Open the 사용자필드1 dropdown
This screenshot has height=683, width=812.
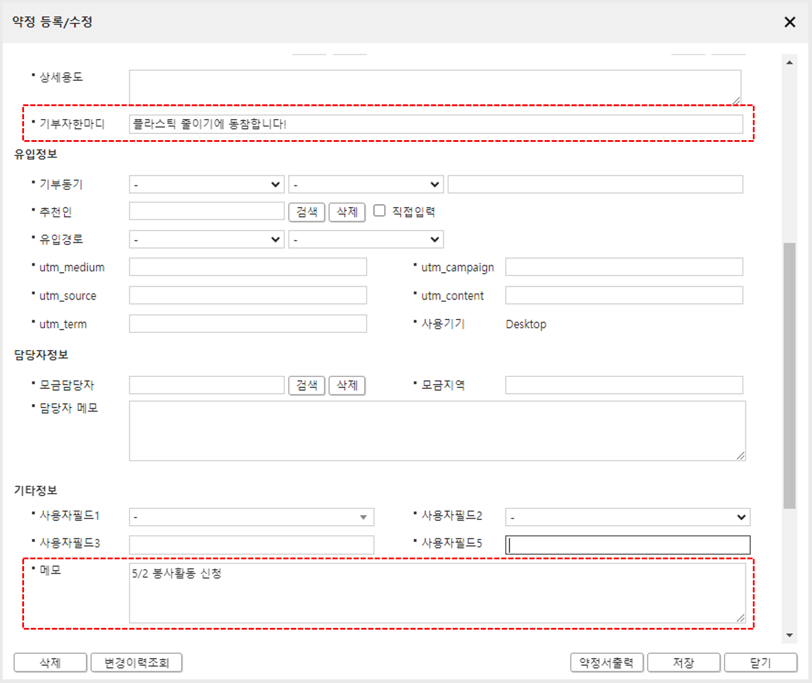coord(251,517)
